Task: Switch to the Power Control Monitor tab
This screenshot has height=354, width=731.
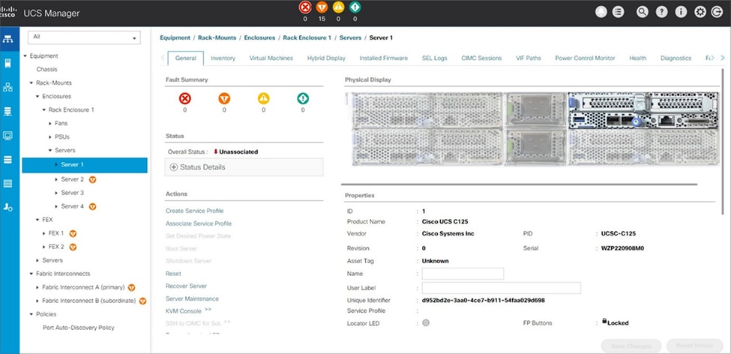Action: (585, 58)
